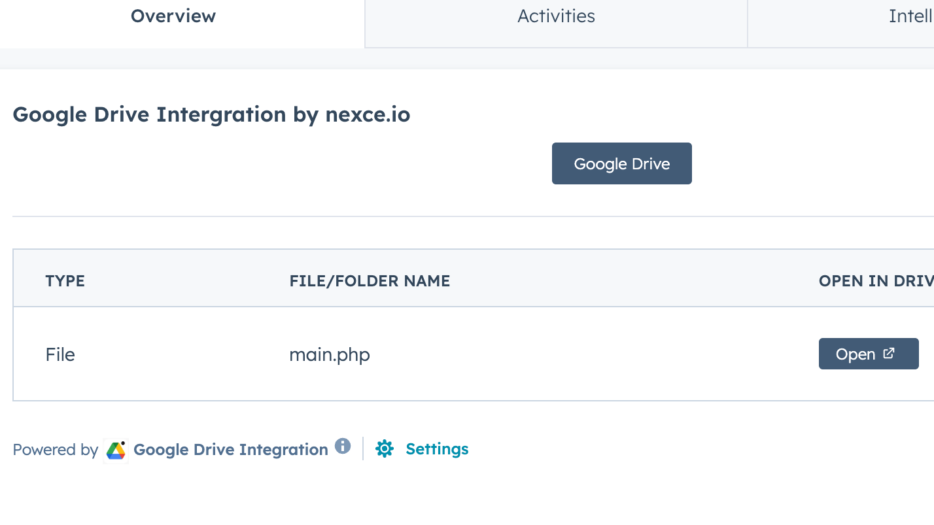Select the partially visible Intell tab
The image size is (934, 525).
[x=909, y=16]
